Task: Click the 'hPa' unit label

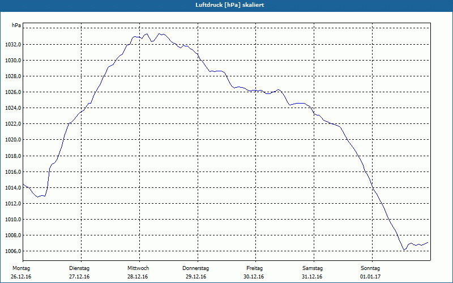Action: coord(16,25)
